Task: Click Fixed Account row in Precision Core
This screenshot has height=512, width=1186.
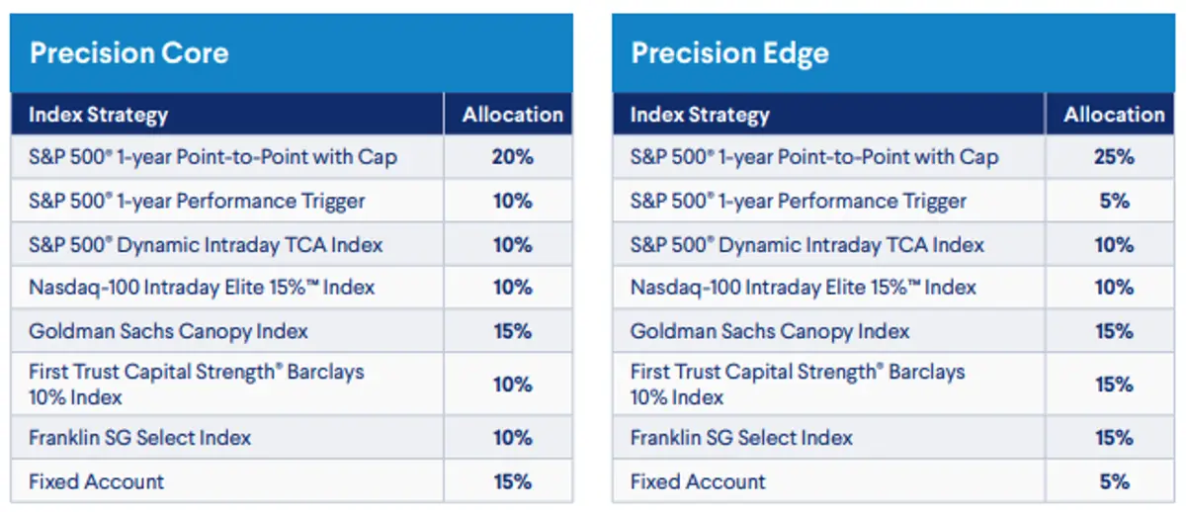Action: (x=96, y=482)
